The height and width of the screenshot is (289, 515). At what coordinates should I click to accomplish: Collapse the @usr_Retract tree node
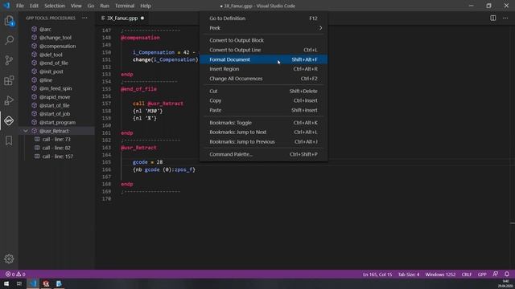[x=25, y=131]
